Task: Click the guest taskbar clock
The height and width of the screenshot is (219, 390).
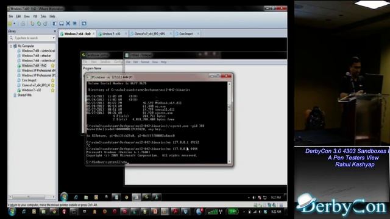Action: [276, 198]
